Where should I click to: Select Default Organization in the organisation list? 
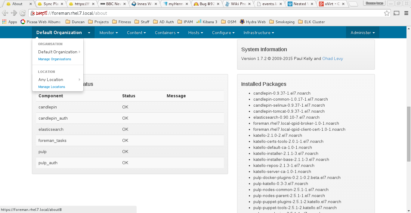pos(58,52)
